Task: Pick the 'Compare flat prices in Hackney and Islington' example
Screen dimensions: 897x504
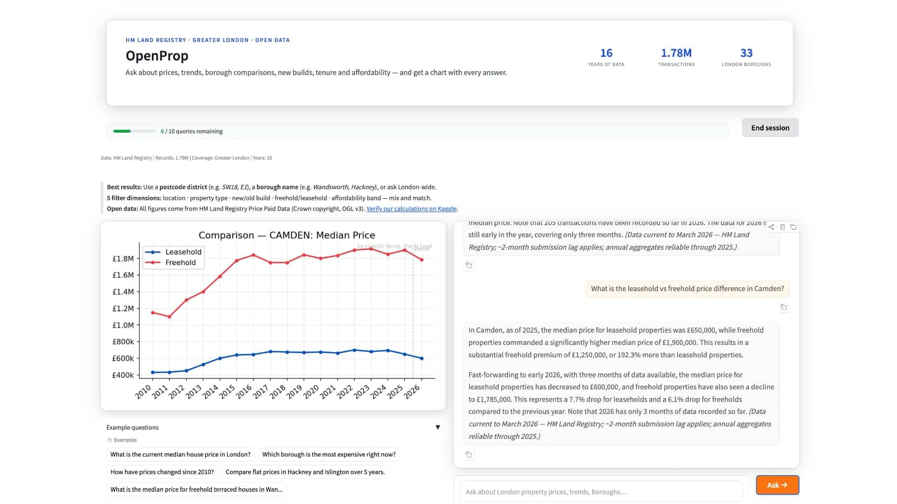Action: (x=305, y=472)
